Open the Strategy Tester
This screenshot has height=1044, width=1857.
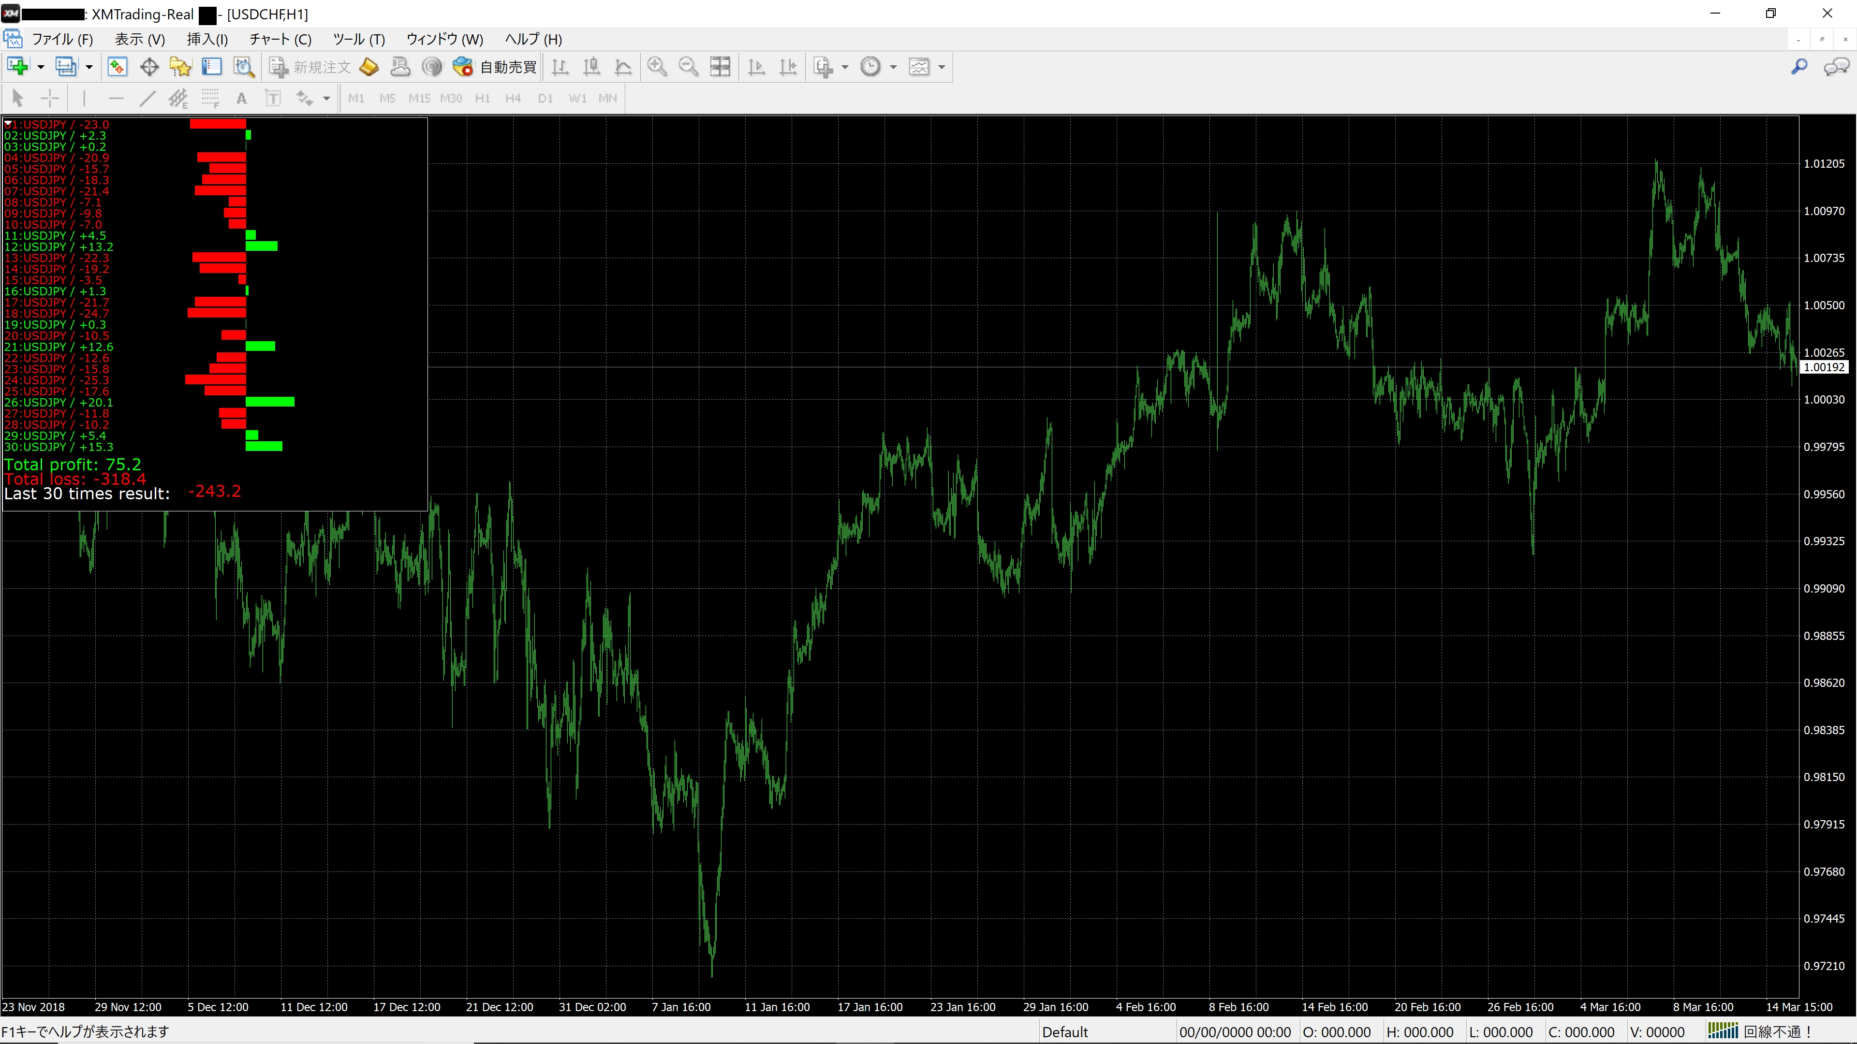click(x=243, y=66)
